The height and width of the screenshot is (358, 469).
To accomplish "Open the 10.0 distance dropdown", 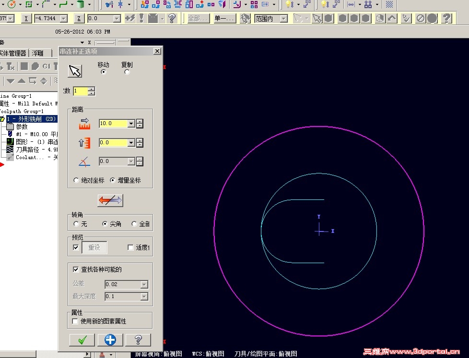I will tap(131, 123).
